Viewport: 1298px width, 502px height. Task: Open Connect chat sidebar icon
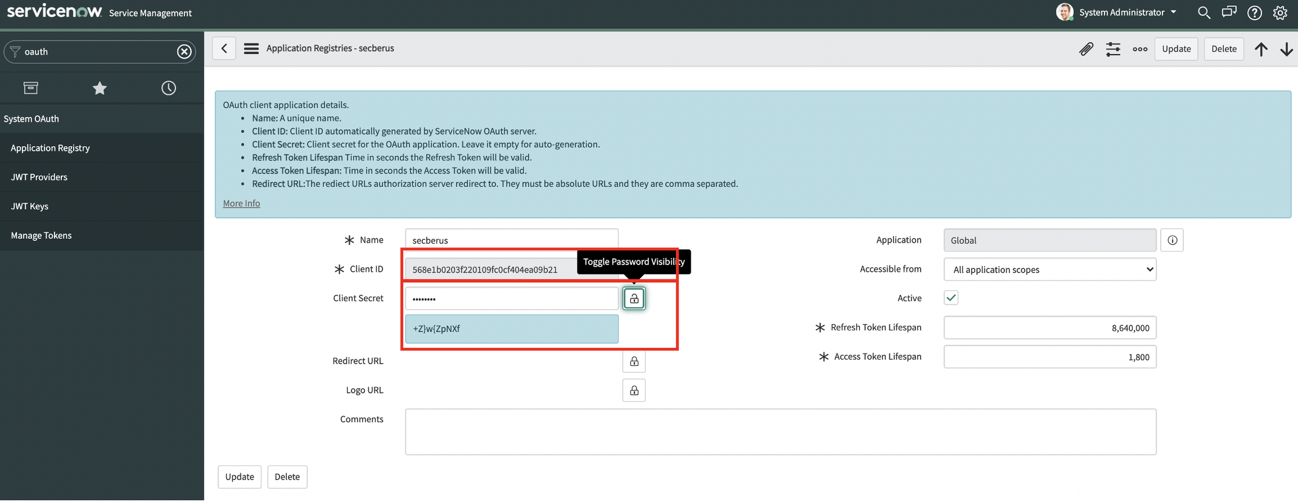[x=1229, y=12]
